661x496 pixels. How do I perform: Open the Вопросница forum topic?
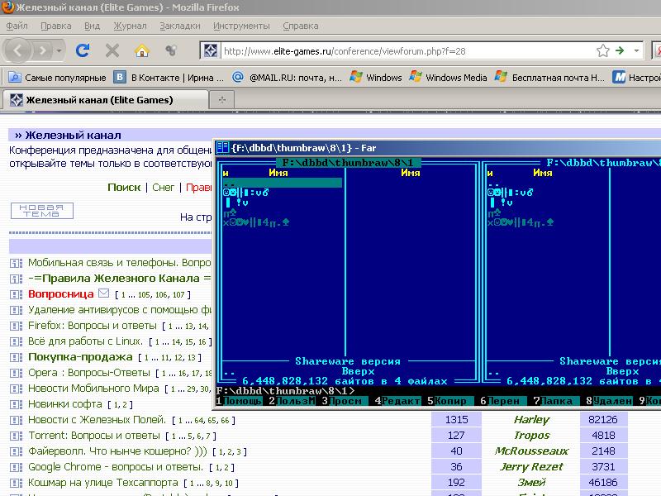61,294
